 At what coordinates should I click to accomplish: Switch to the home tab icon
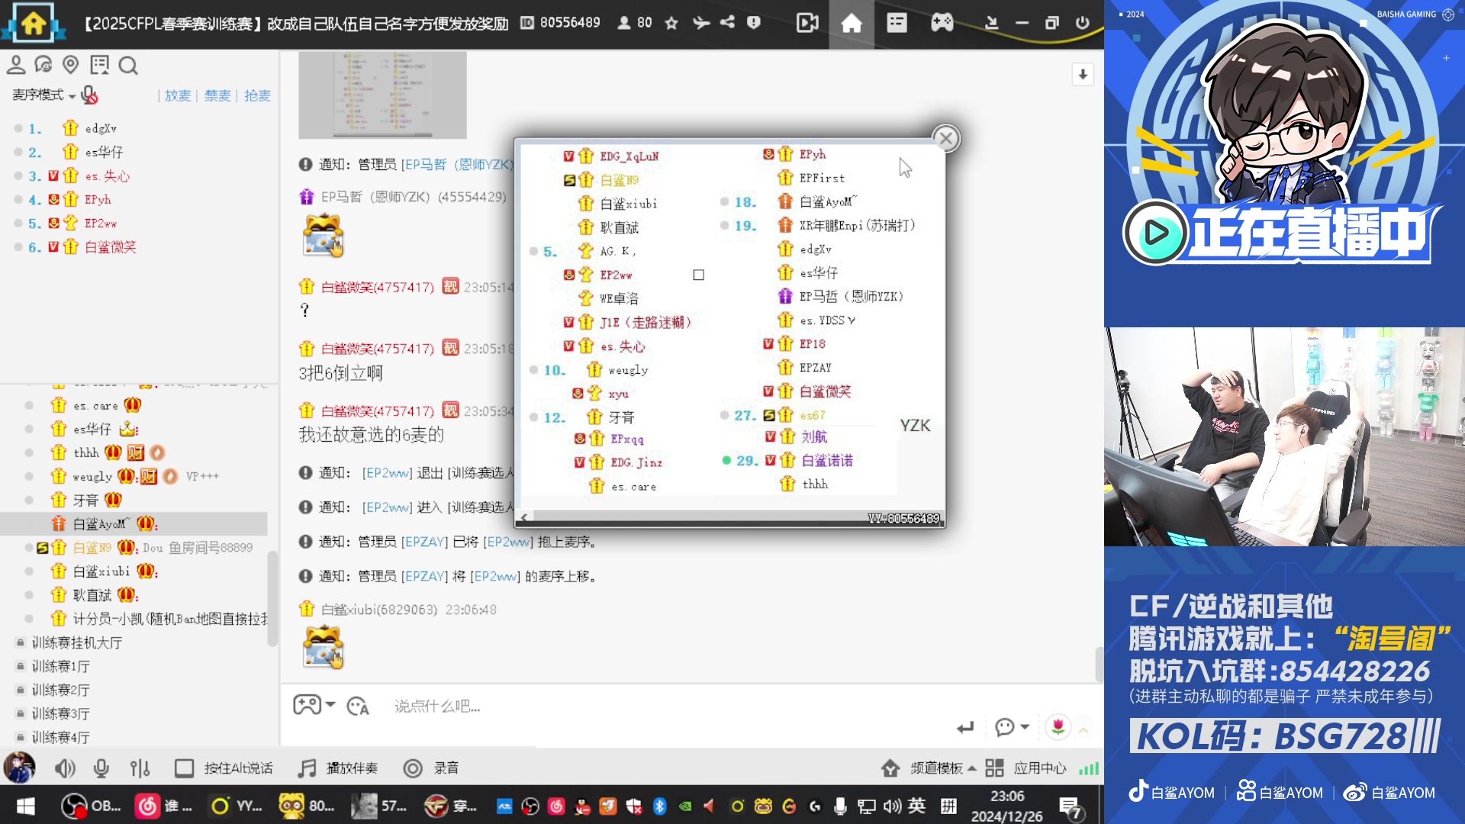[852, 24]
